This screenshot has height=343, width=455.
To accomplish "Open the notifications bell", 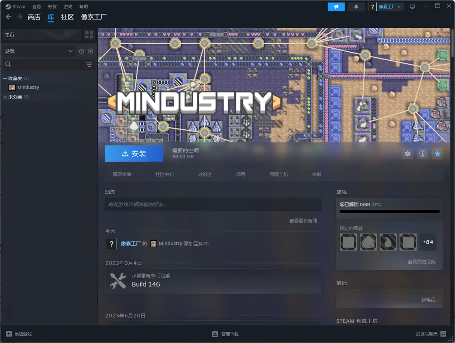I will tap(356, 7).
